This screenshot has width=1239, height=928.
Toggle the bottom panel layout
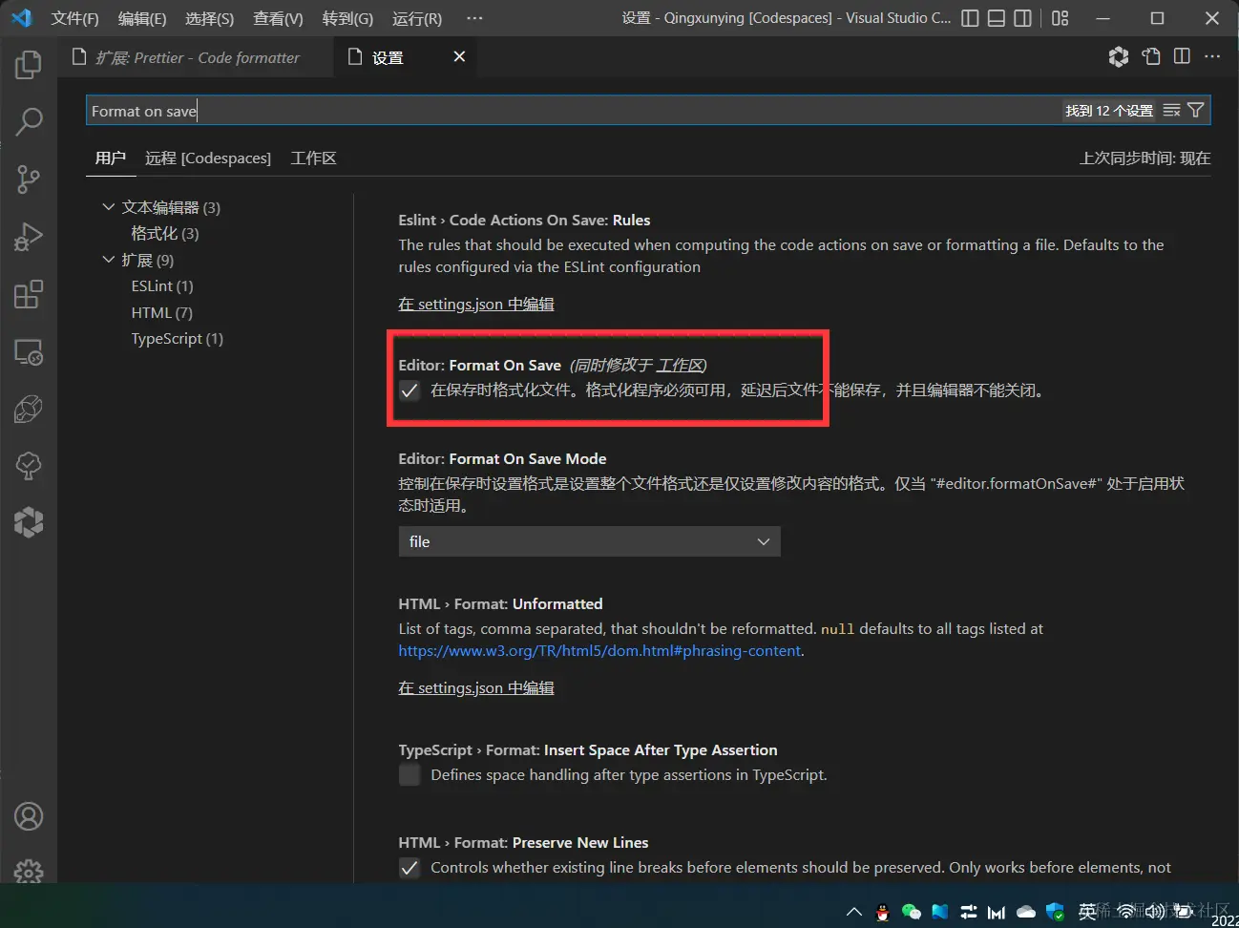click(x=997, y=18)
